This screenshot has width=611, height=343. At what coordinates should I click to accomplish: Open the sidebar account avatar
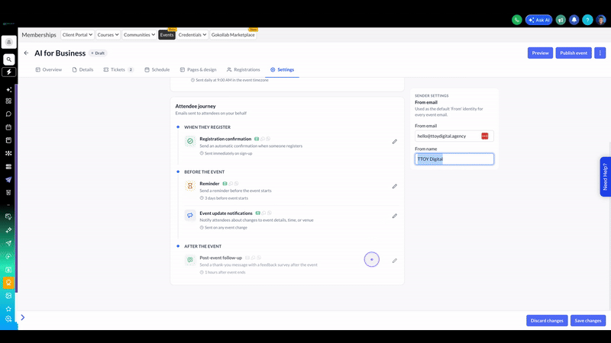pos(8,42)
